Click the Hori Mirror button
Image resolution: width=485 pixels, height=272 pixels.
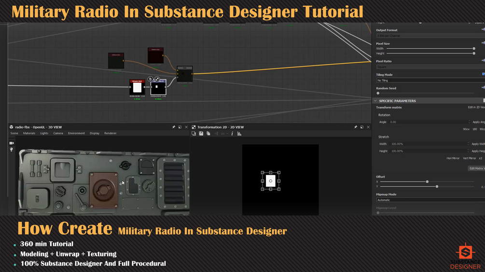point(453,158)
